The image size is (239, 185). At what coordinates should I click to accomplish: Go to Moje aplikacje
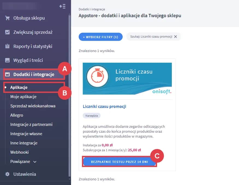point(23,97)
